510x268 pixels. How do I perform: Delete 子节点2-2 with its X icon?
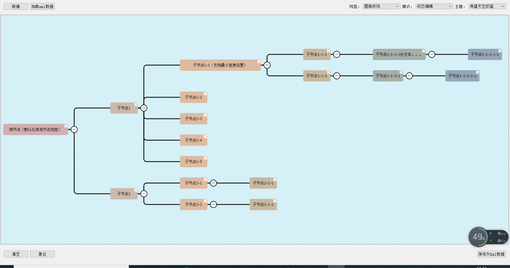(205, 201)
